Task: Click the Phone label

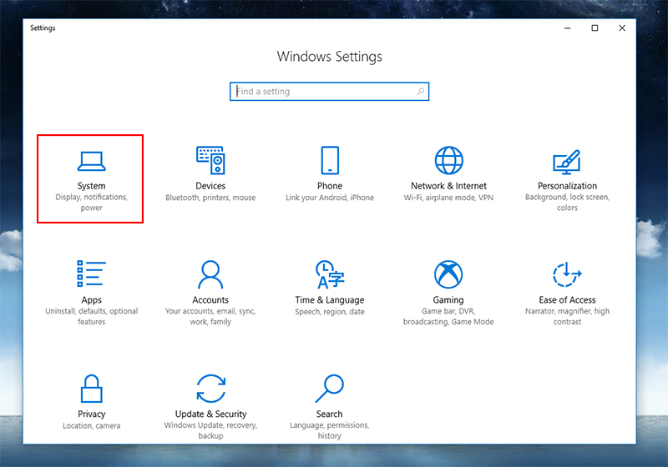Action: tap(330, 186)
